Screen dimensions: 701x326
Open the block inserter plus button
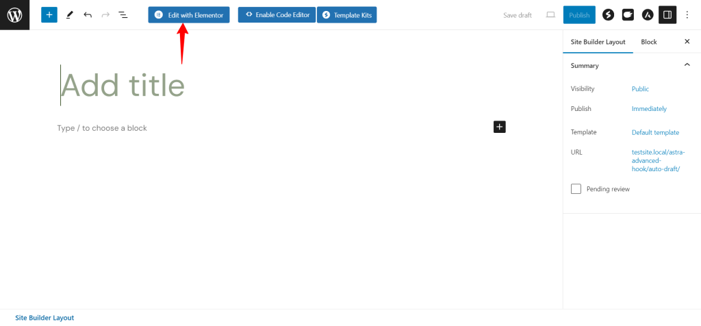point(49,15)
